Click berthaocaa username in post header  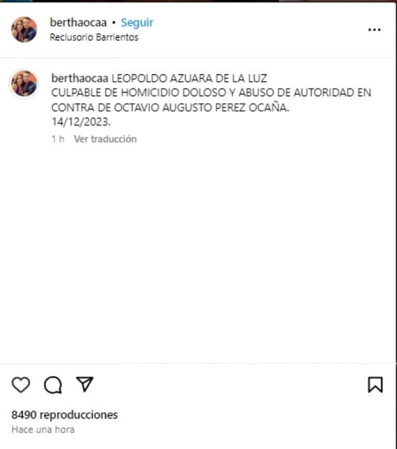click(x=78, y=22)
